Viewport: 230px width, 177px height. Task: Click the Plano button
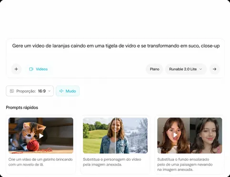pos(154,69)
